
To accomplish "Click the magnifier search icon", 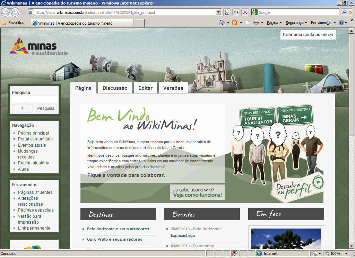I will click(344, 12).
